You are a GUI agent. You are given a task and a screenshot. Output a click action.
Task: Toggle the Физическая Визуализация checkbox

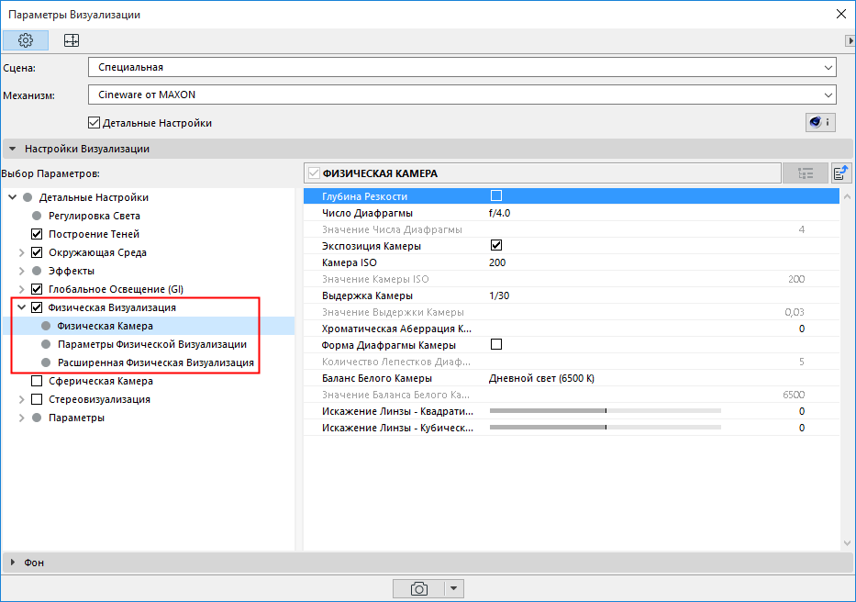[37, 307]
